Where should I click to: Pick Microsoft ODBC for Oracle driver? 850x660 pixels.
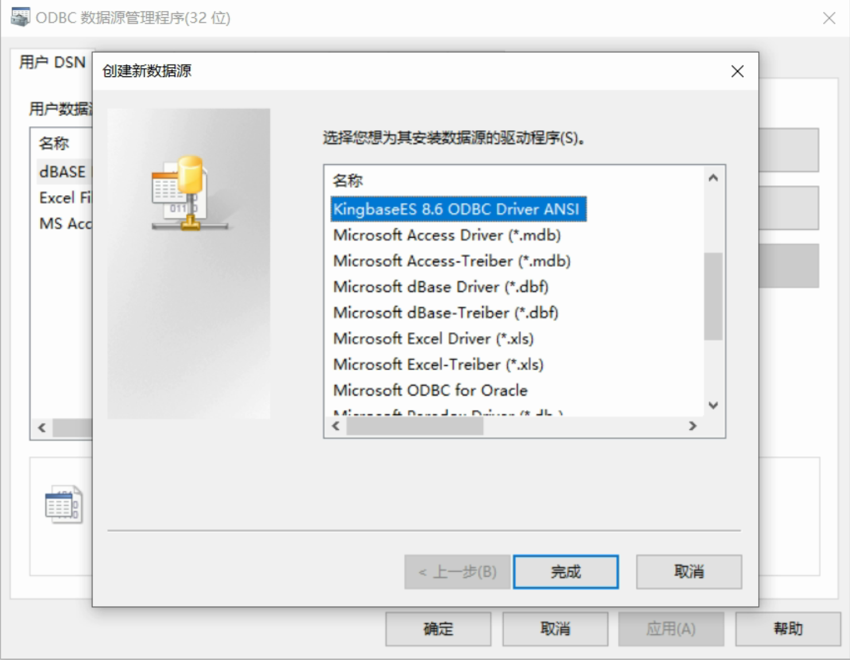point(430,390)
